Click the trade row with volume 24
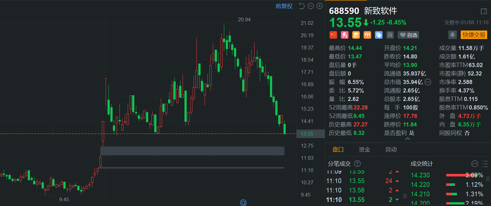491x206 pixels. [364, 181]
